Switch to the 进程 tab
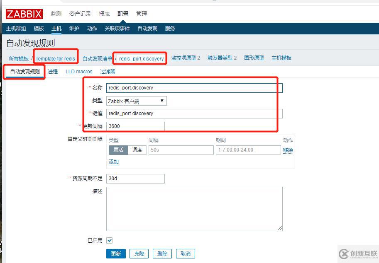The width and height of the screenshot is (379, 263). (53, 71)
